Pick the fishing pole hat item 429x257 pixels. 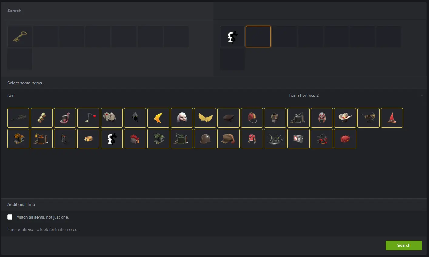[x=89, y=118]
